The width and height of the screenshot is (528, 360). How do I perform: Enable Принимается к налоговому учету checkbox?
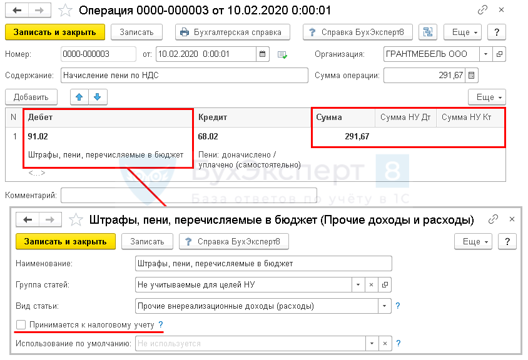point(21,325)
